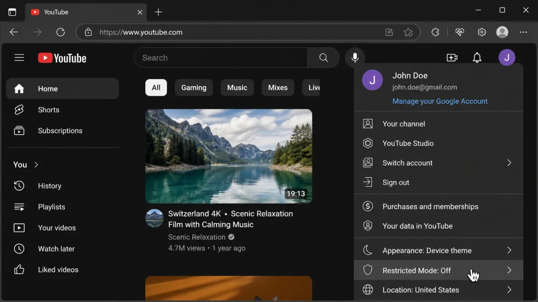Screen dimensions: 538x302
Task: Open browser settings gear icon
Action: 482,32
